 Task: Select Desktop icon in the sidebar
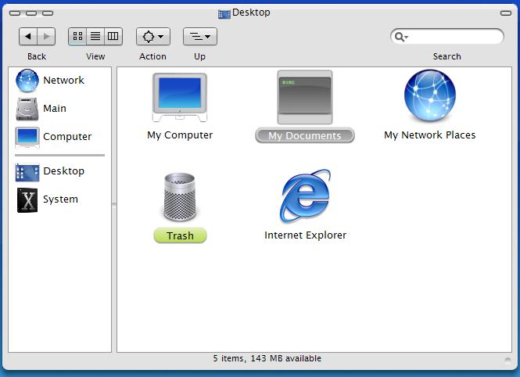(x=27, y=172)
